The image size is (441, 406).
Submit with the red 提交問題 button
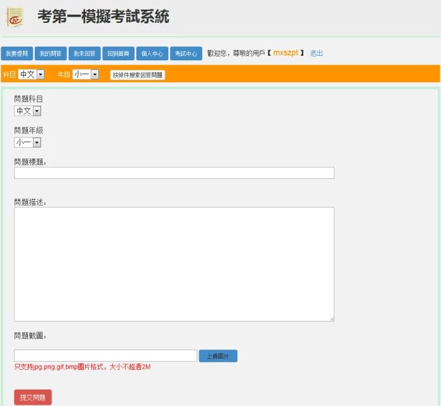click(32, 398)
